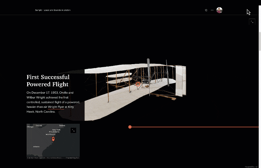Click the Atlanta label on map

36,147
